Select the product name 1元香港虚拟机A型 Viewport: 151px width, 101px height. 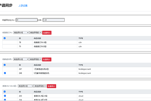[x=41, y=69]
